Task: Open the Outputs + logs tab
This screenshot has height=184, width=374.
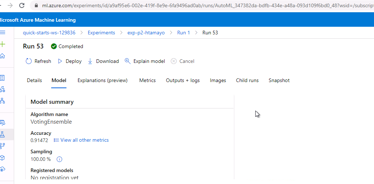Action: coord(183,81)
